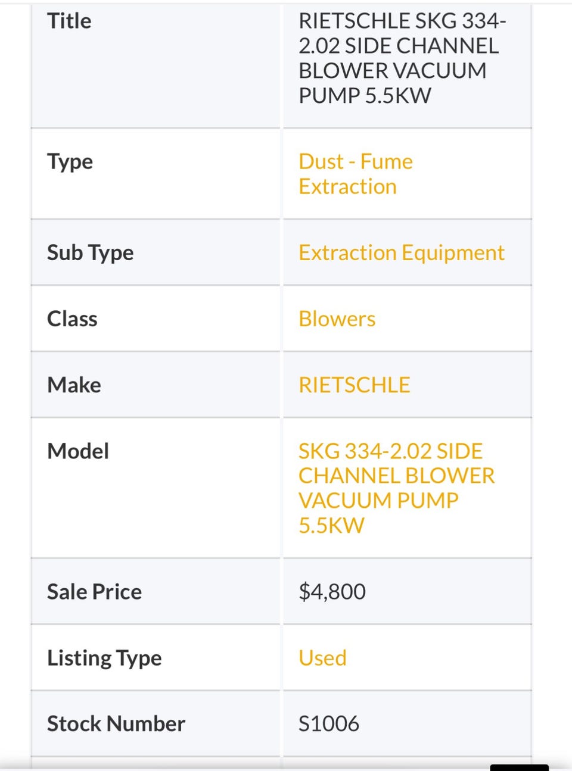Open the Blowers class link
This screenshot has height=771, width=572.
(337, 319)
